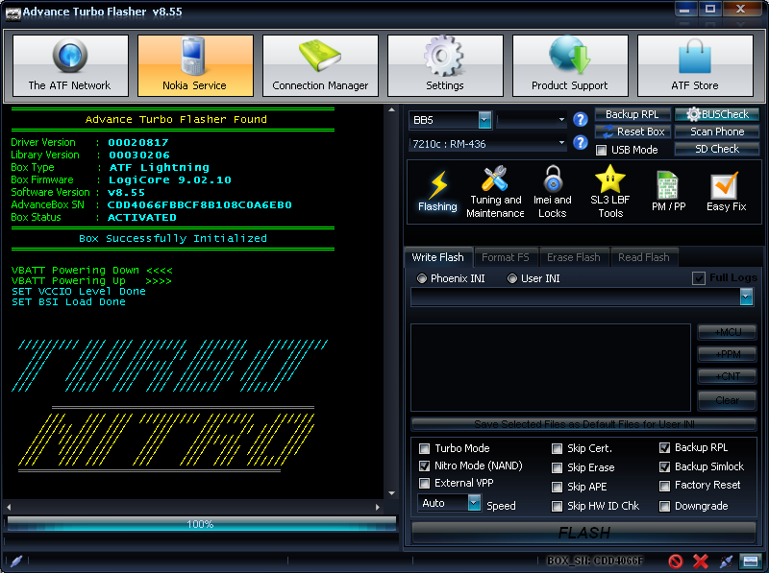Expand INI file selection dropdown
Image resolution: width=769 pixels, height=573 pixels.
pos(746,297)
